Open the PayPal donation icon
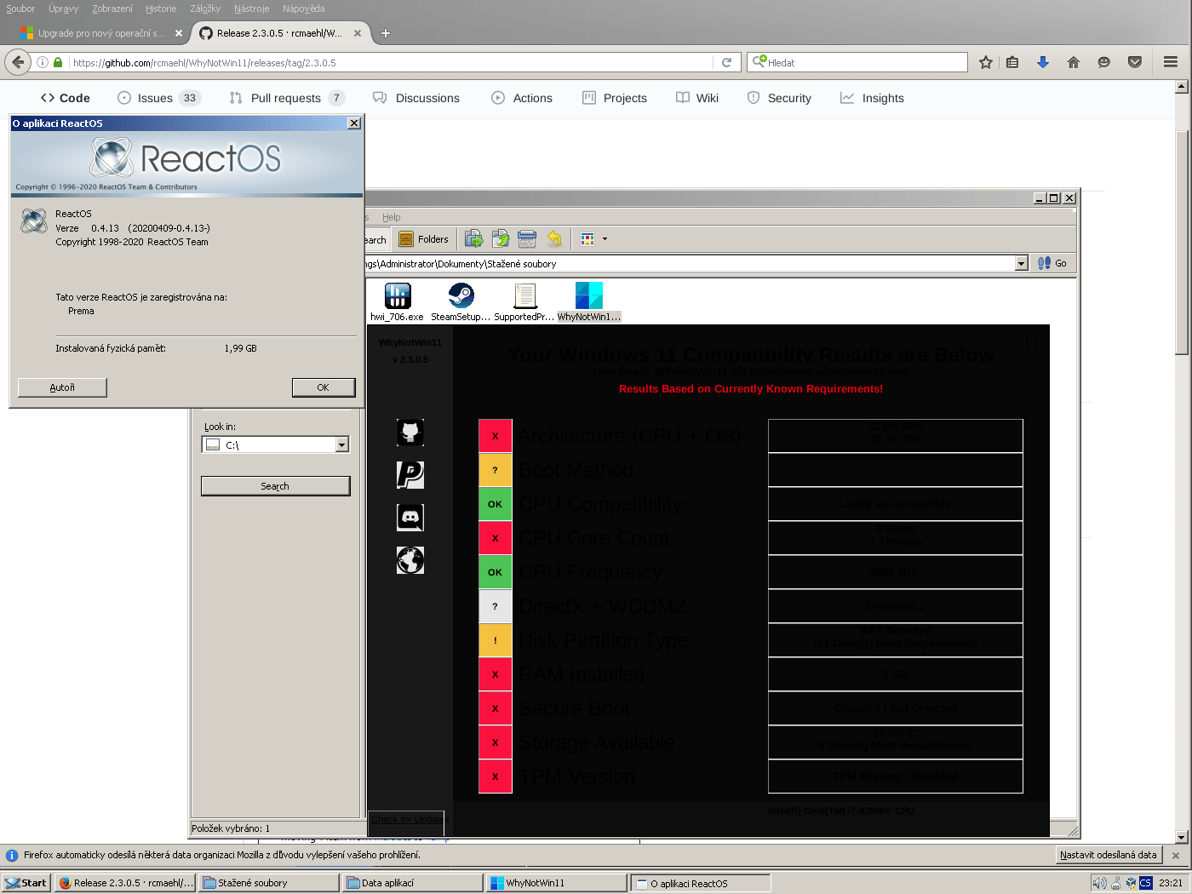This screenshot has height=894, width=1192. pyautogui.click(x=410, y=475)
